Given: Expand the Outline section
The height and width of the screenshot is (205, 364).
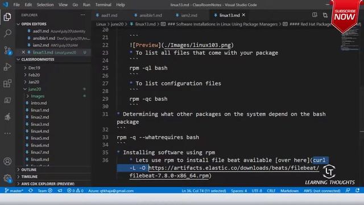Looking at the screenshot, I should point(29,170).
